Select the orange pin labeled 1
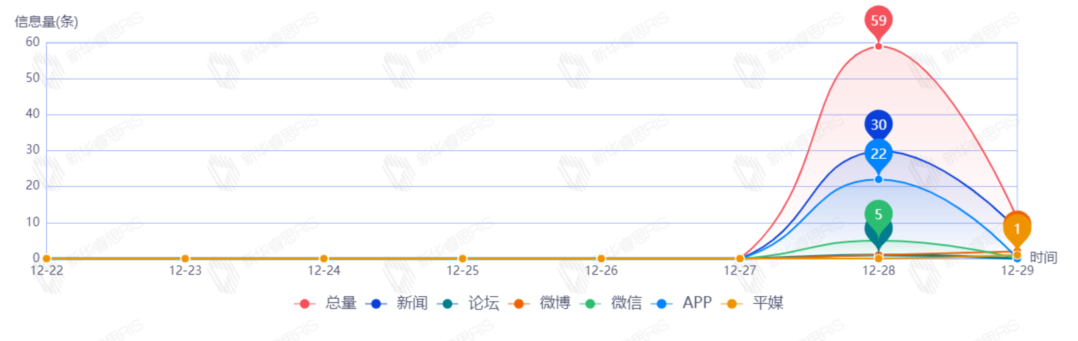1078x341 pixels. click(x=1017, y=228)
